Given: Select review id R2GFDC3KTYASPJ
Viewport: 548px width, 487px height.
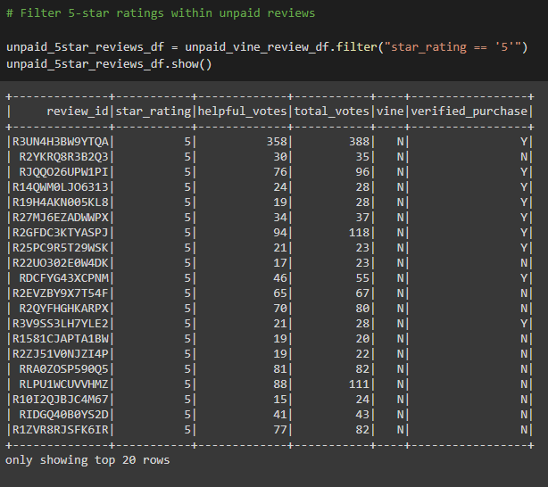Looking at the screenshot, I should coord(61,233).
